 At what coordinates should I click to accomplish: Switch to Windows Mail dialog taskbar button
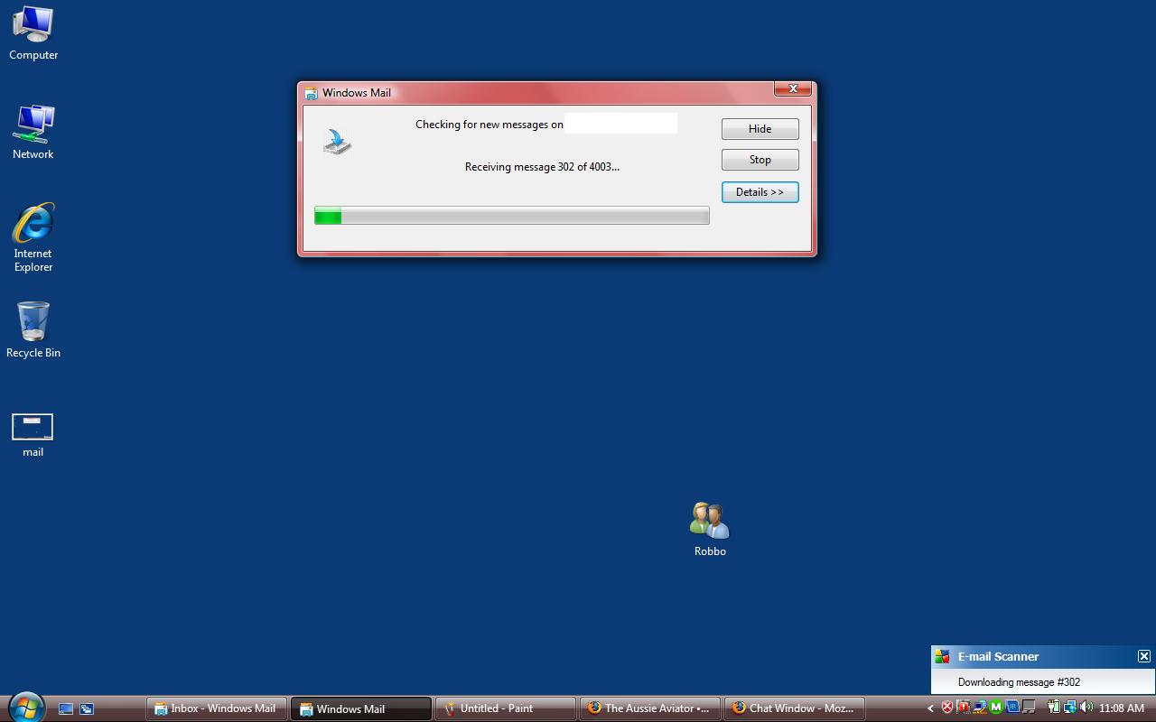tap(360, 708)
